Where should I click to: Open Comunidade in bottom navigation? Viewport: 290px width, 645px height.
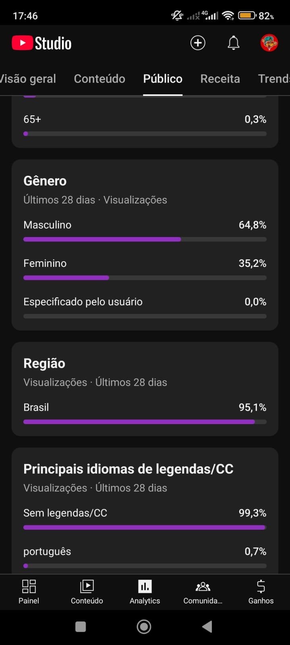(x=203, y=591)
